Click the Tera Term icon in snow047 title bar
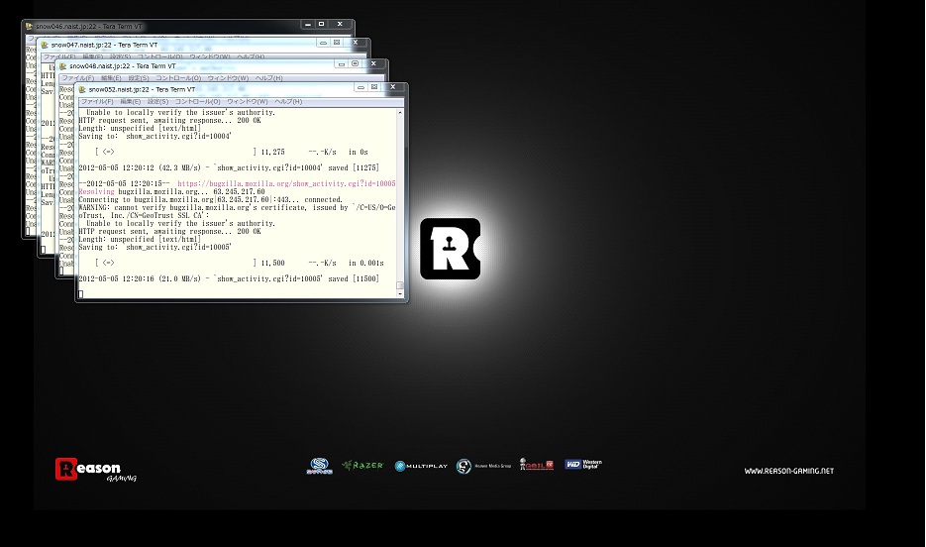The height and width of the screenshot is (547, 926). point(45,45)
